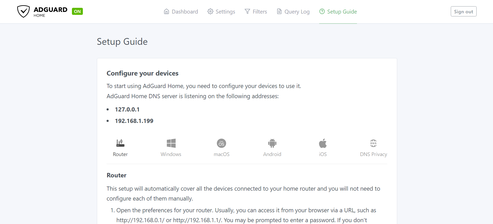This screenshot has width=493, height=224.
Task: Select the Windows logo icon
Action: coord(171,143)
